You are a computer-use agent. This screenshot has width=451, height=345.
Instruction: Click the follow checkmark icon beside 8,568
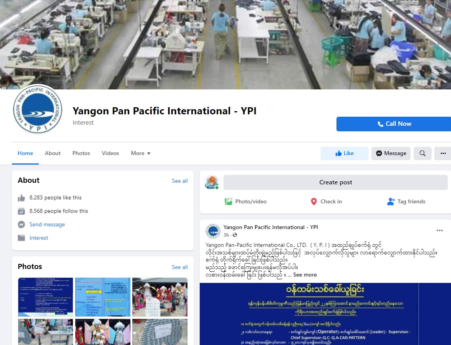click(21, 211)
